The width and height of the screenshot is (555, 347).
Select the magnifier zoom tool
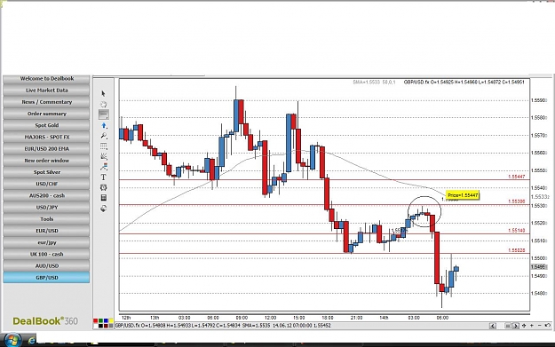[x=103, y=136]
